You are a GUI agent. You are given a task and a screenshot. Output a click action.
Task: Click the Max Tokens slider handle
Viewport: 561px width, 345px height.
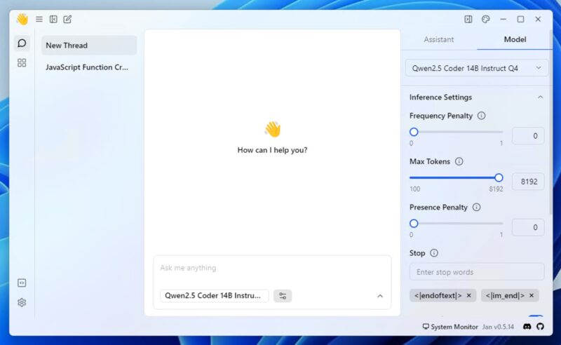tap(499, 178)
